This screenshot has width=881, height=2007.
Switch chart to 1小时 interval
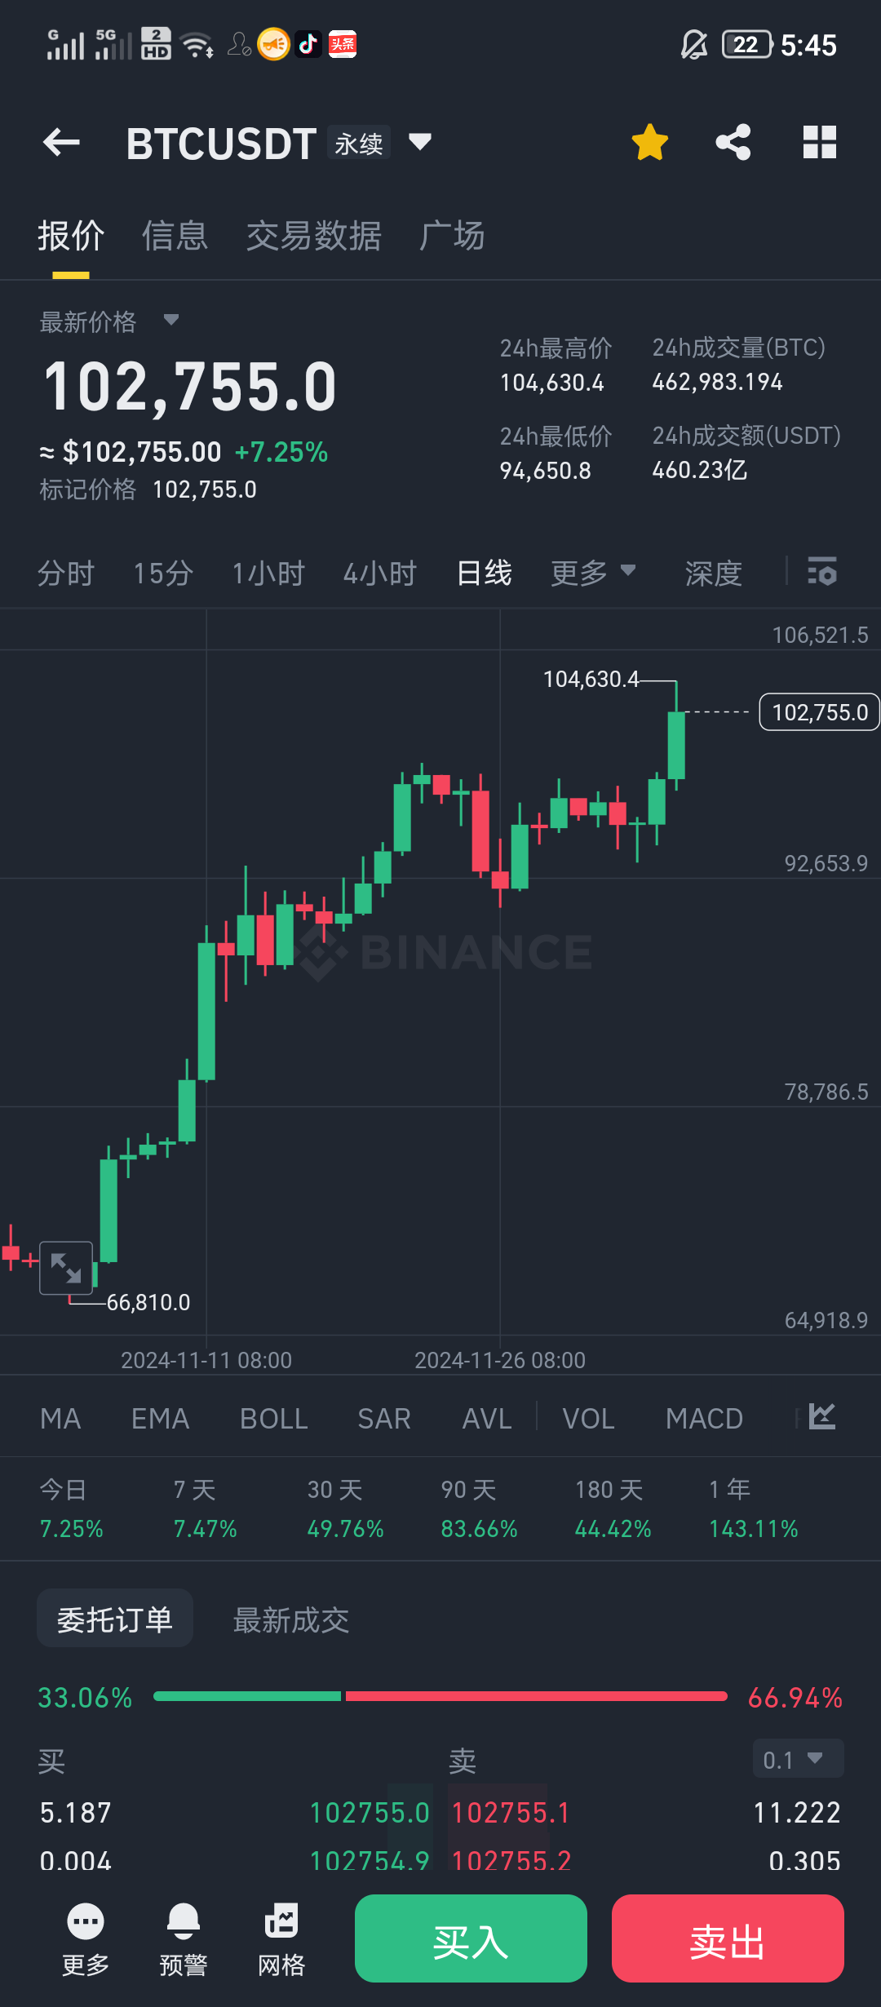268,574
